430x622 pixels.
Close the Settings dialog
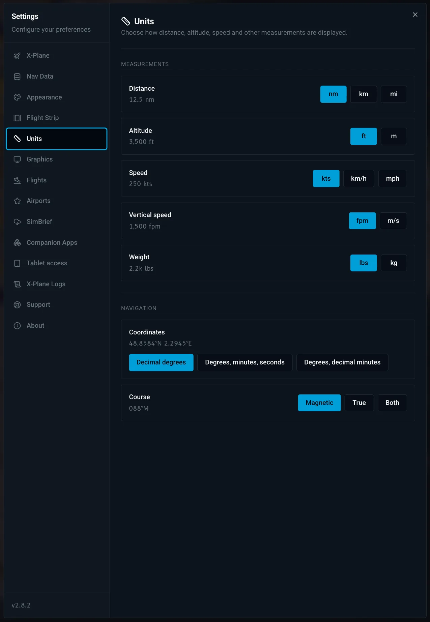click(415, 14)
